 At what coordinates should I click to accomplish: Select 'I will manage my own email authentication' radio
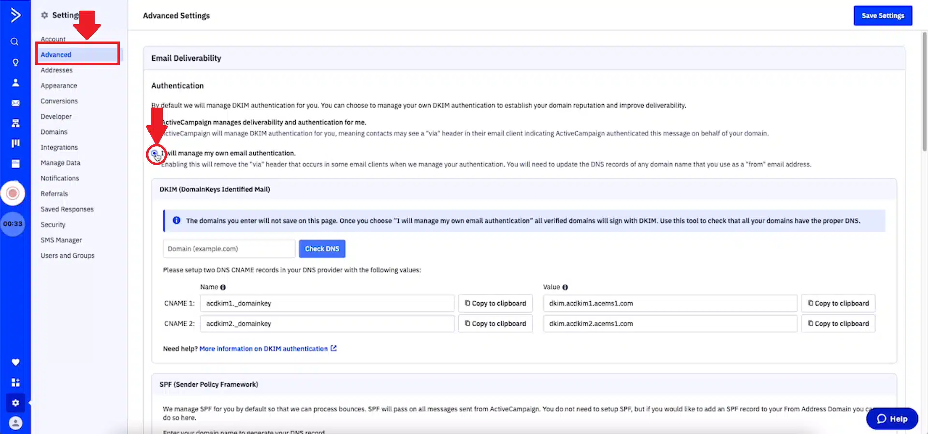point(155,154)
